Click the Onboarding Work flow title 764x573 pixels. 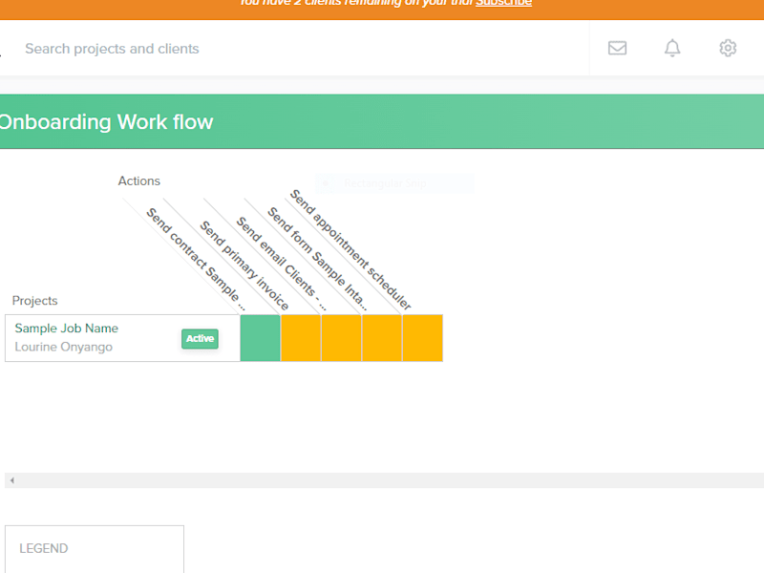coord(106,122)
